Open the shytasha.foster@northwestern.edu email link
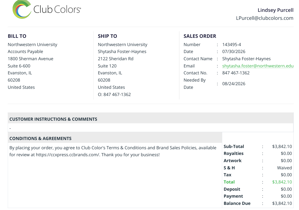 258,66
